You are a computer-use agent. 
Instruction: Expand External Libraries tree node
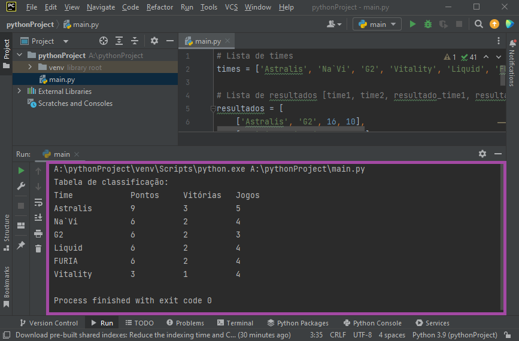pos(20,92)
